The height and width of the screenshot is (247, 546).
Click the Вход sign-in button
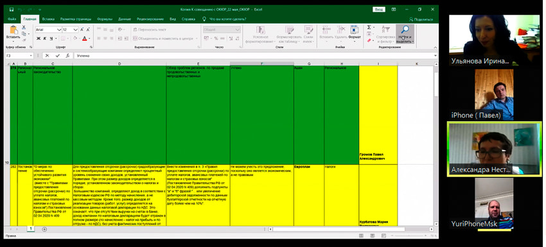[x=379, y=10]
